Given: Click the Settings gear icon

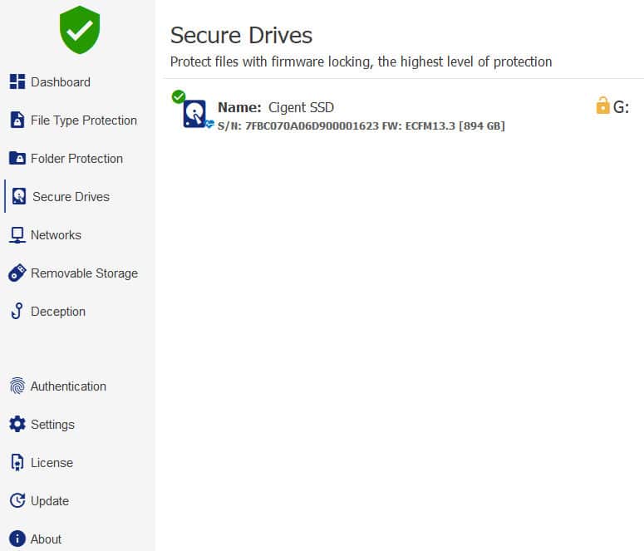Looking at the screenshot, I should [17, 424].
